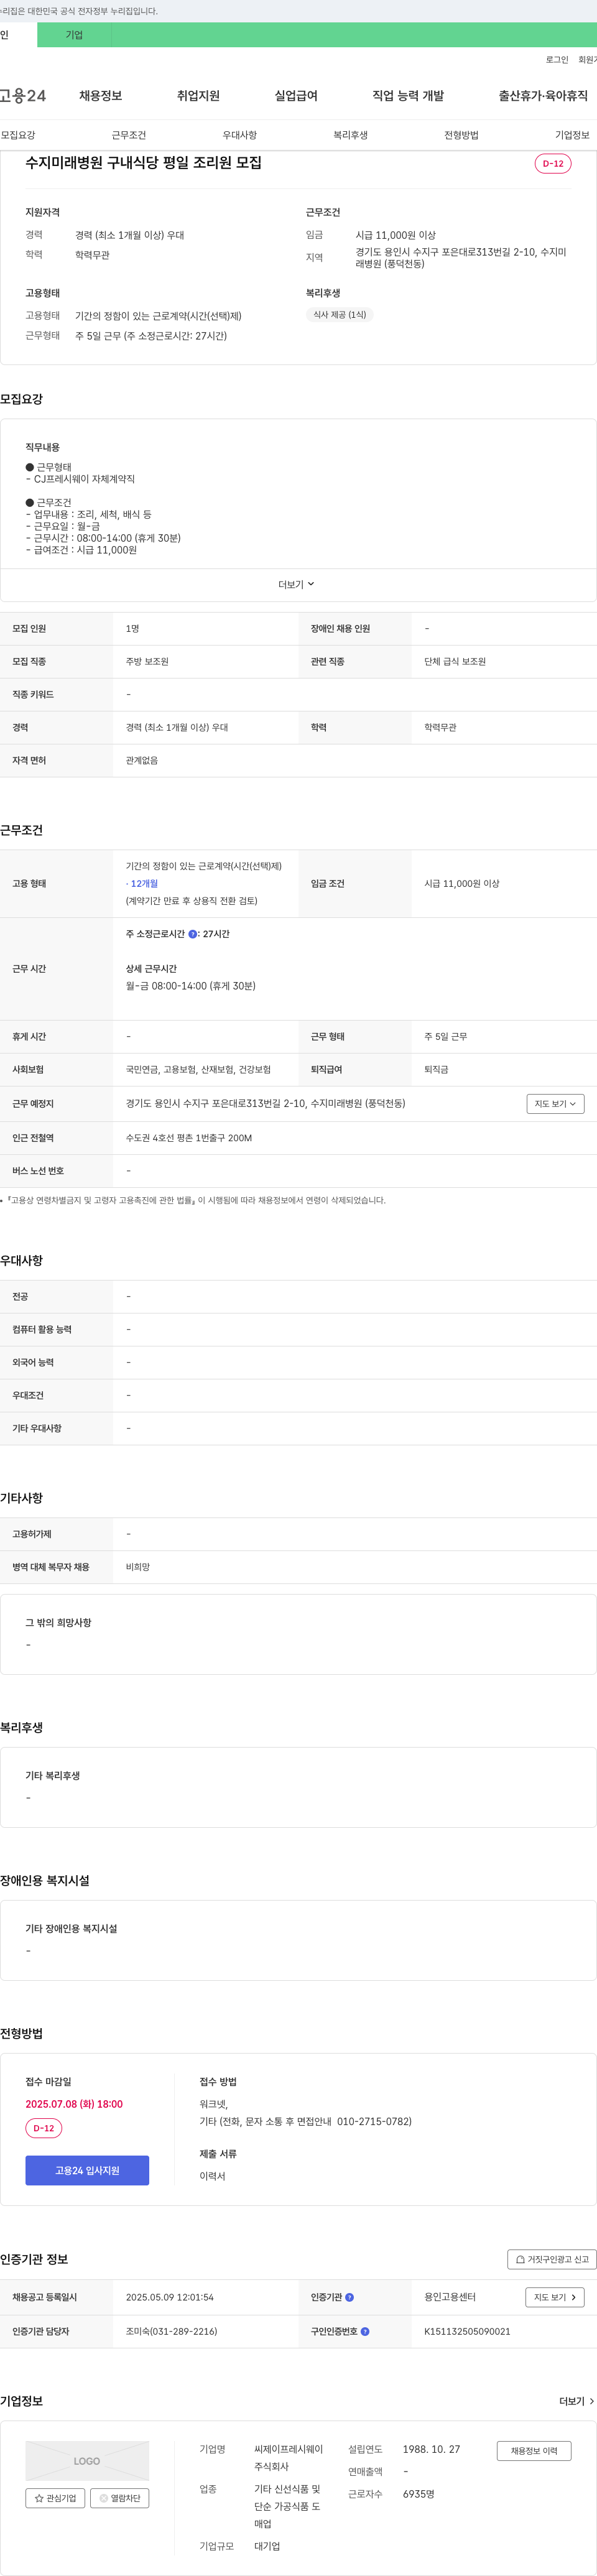
Task: Click 단체 급식 보조원 related job text
Action: (455, 662)
